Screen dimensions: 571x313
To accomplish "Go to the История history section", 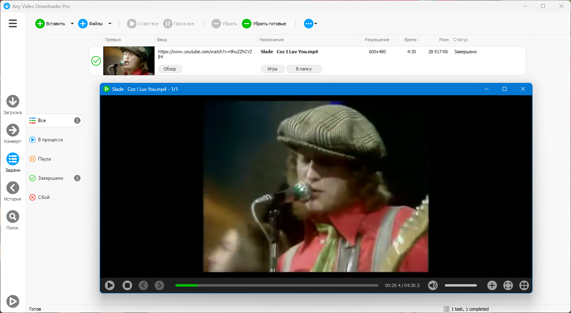I will click(13, 188).
